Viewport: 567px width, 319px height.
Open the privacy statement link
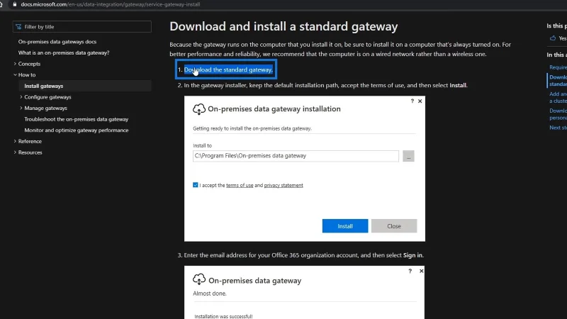pyautogui.click(x=283, y=185)
